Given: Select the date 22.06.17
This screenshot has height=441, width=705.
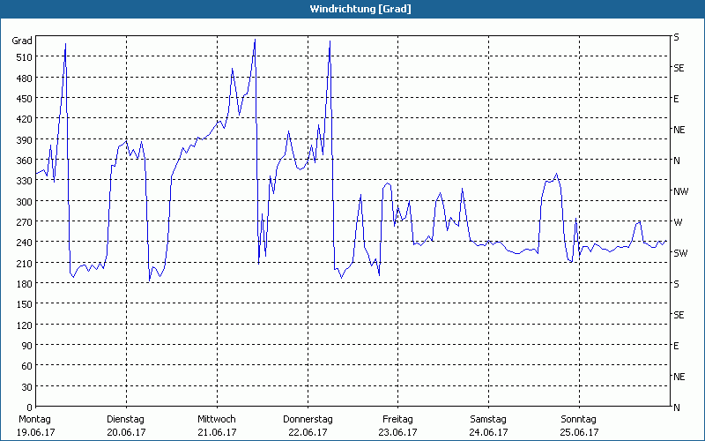Looking at the screenshot, I should point(308,432).
